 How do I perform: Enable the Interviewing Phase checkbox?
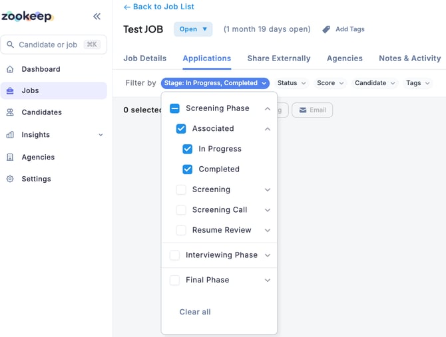pyautogui.click(x=174, y=255)
